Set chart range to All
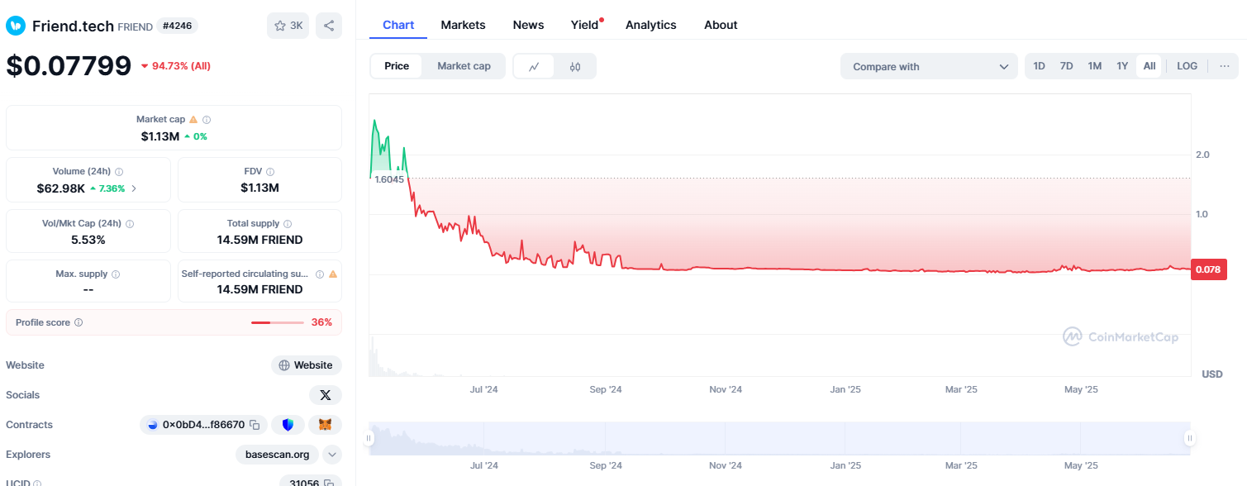Screen dimensions: 1247x486 (1149, 66)
